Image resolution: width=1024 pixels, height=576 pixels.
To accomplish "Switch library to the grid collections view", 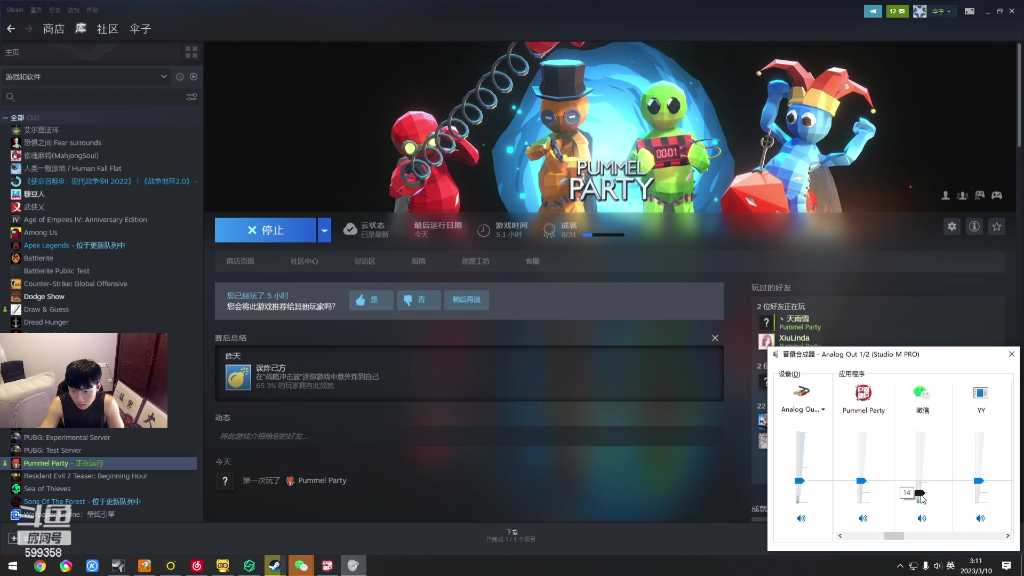I will (x=191, y=52).
